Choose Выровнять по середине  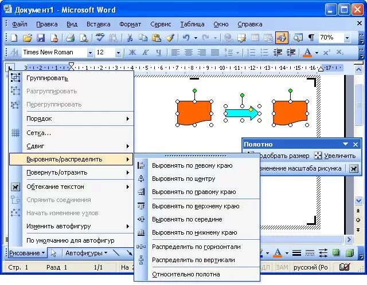(x=197, y=219)
